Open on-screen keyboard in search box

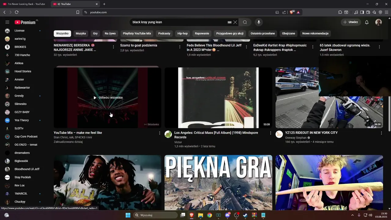[x=230, y=22]
